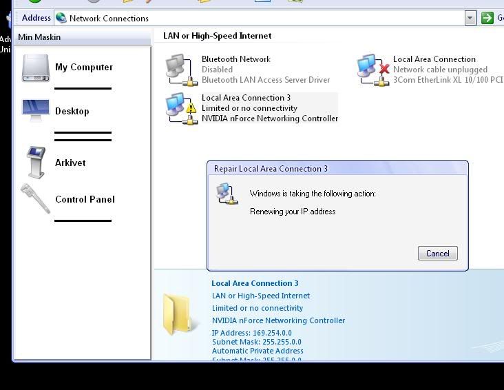Click the network icon inside repair dialog
The image size is (504, 390).
click(227, 194)
